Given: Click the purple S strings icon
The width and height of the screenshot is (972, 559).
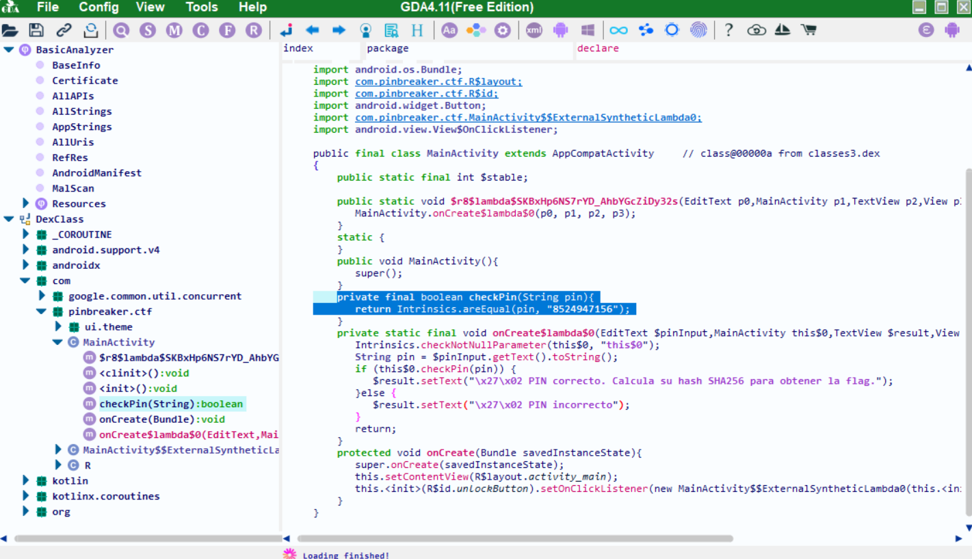Looking at the screenshot, I should click(x=148, y=30).
